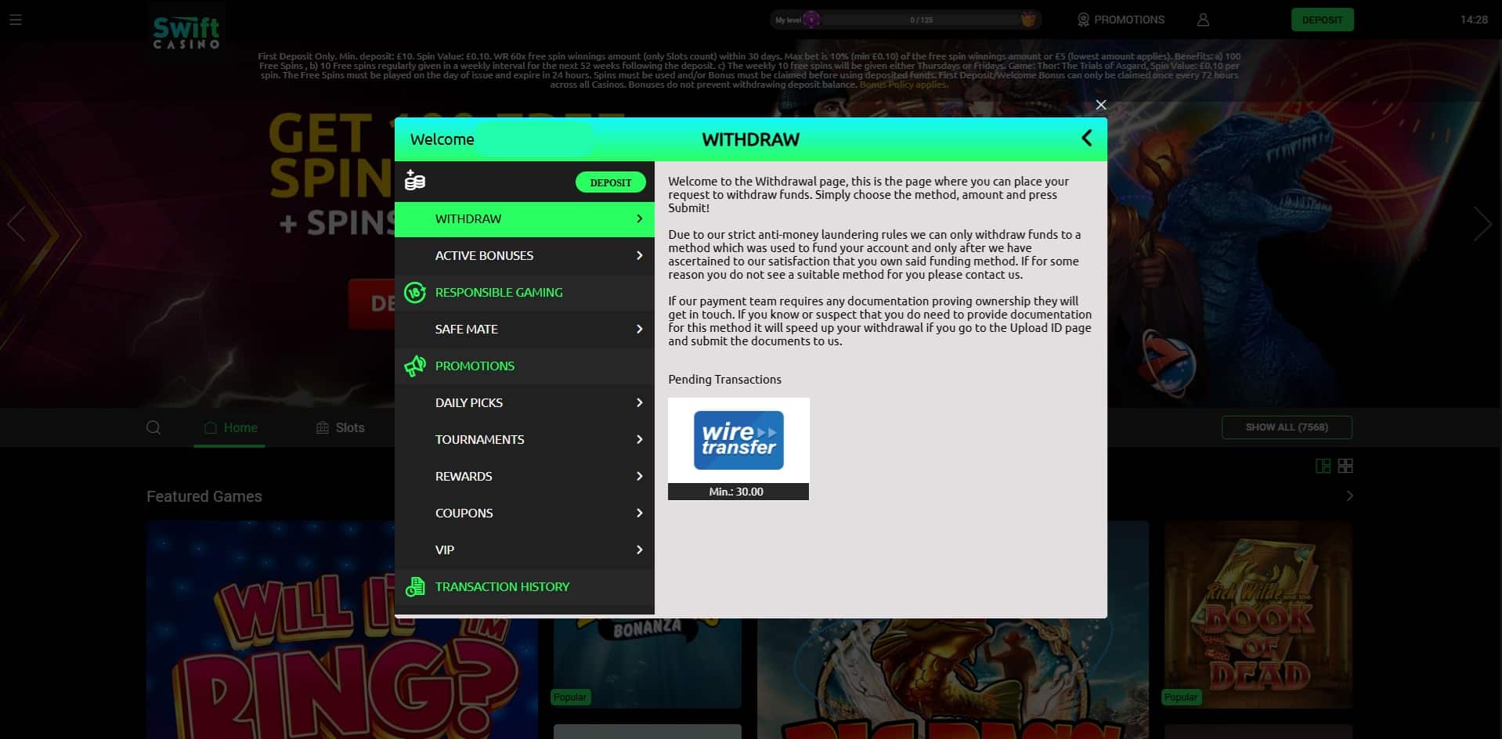This screenshot has height=739, width=1502.
Task: Click the user account profile icon
Action: coord(1203,20)
